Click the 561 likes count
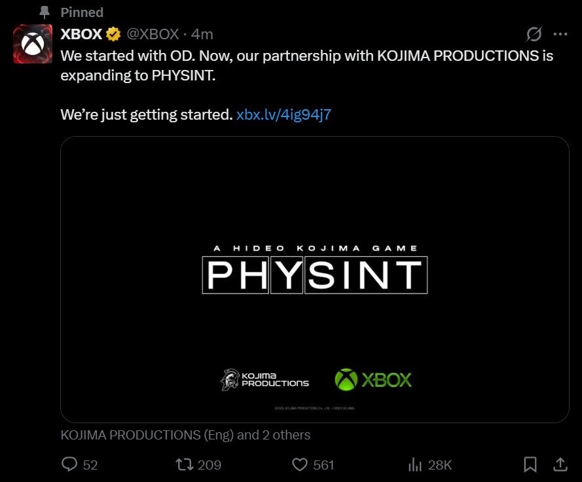This screenshot has height=482, width=582. point(323,465)
